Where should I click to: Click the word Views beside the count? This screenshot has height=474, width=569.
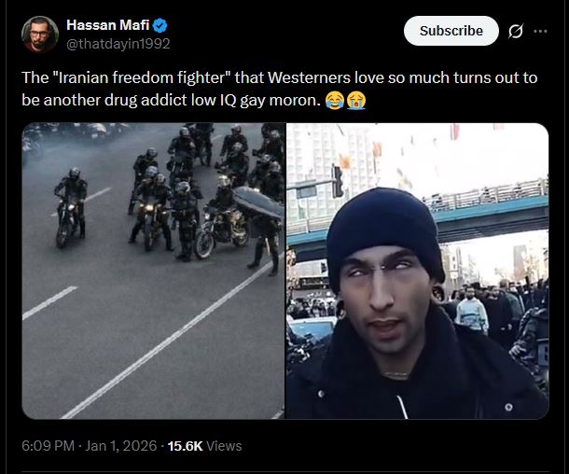coord(224,446)
